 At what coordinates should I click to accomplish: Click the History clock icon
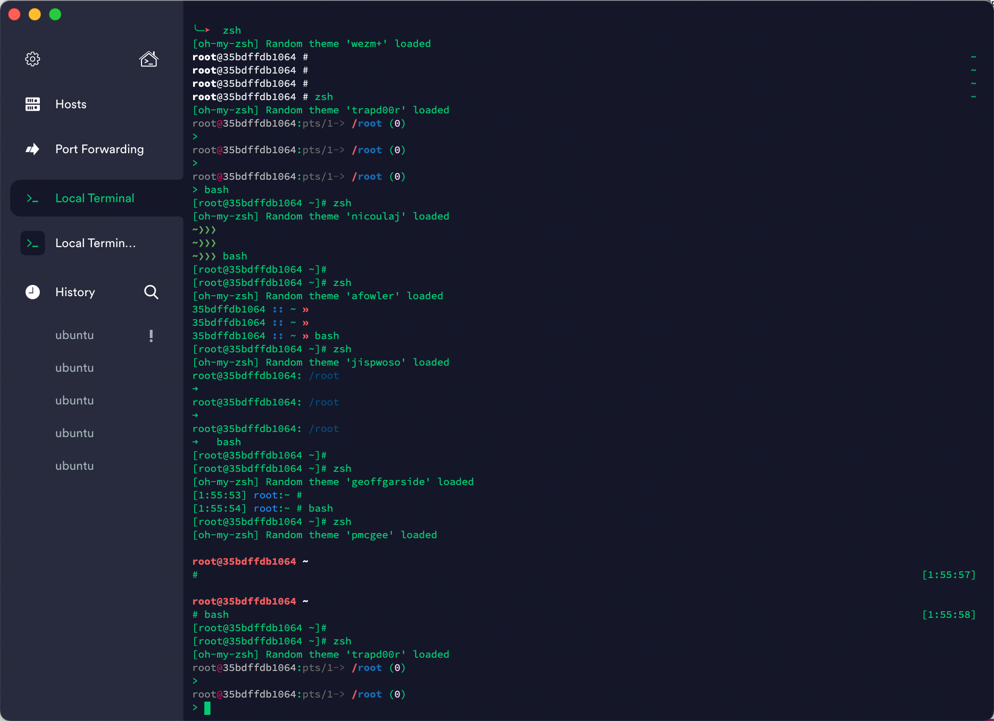click(x=32, y=292)
